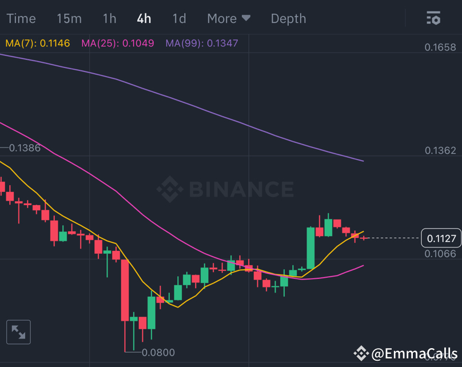The image size is (462, 367).
Task: Select the MA(7) indicator label
Action: [37, 43]
